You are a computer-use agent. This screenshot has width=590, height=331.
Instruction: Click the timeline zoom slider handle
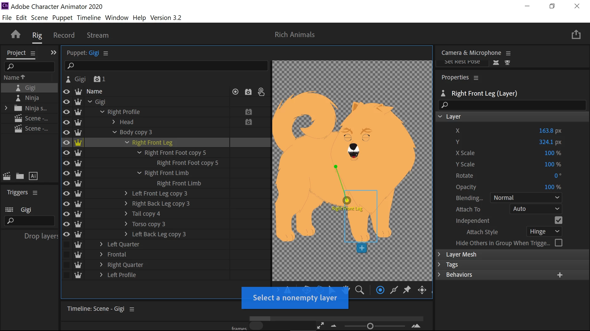[370, 326]
